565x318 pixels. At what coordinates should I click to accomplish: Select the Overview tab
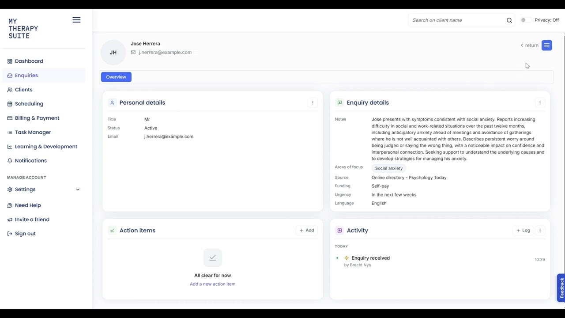(116, 77)
